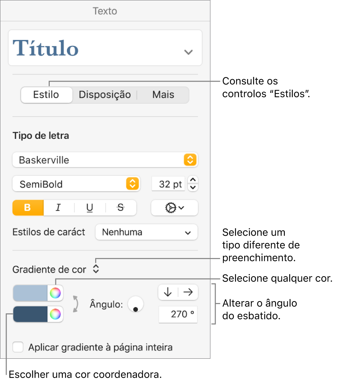Switch to the Disposição tab
Viewport: 339px width, 384px height.
105,95
